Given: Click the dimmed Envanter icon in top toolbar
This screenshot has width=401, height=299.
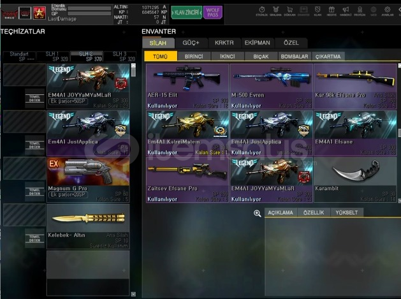Looking at the screenshot, I should point(303,11).
